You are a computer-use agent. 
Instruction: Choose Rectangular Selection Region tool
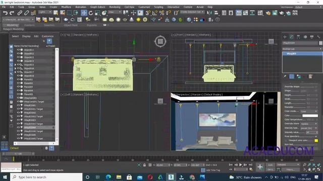coord(69,13)
